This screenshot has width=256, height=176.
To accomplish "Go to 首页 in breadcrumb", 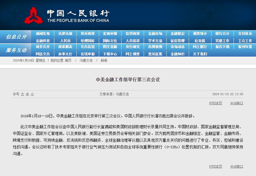I will click(x=68, y=60).
